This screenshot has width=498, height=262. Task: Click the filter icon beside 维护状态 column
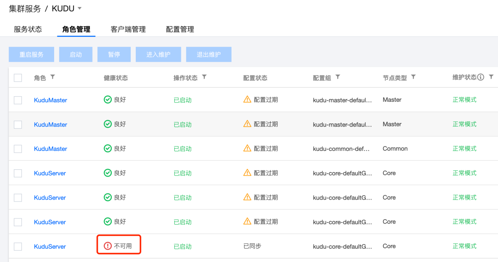click(x=491, y=77)
